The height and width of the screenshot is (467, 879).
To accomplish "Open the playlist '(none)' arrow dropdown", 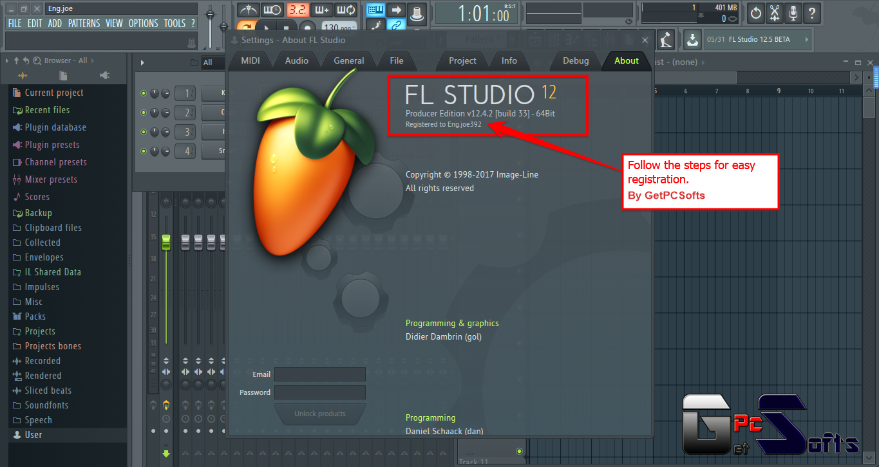I will pos(702,62).
